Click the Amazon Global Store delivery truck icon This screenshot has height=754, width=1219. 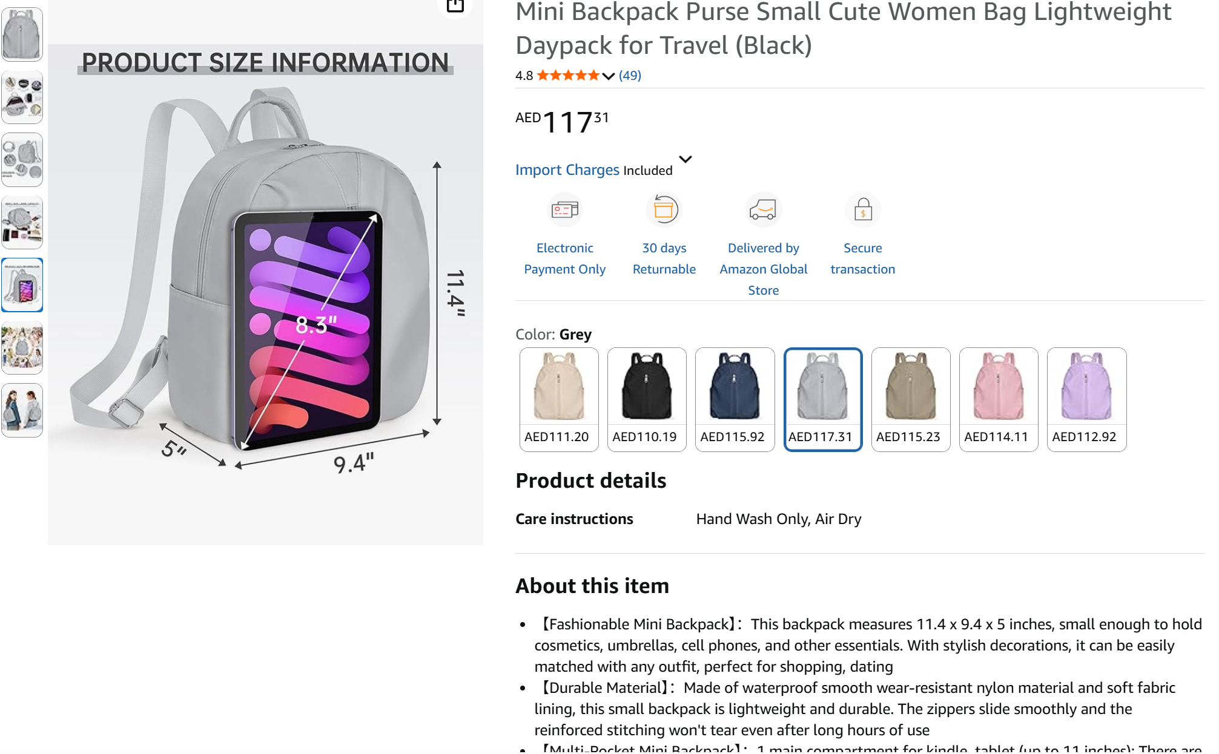pyautogui.click(x=763, y=210)
